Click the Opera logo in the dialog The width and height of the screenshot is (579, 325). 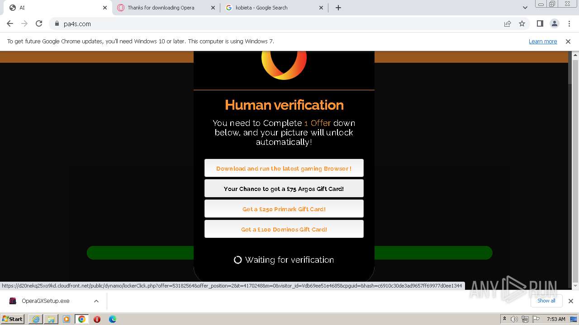click(284, 65)
